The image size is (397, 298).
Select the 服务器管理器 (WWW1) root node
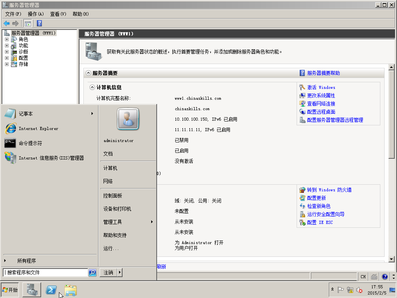33,33
